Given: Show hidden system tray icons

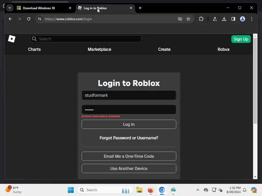Looking at the screenshot, I should point(198,190).
